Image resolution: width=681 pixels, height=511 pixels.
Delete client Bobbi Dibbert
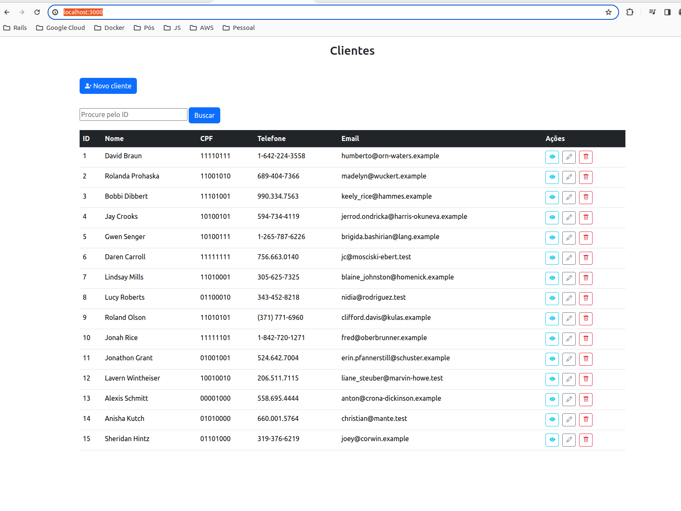585,197
